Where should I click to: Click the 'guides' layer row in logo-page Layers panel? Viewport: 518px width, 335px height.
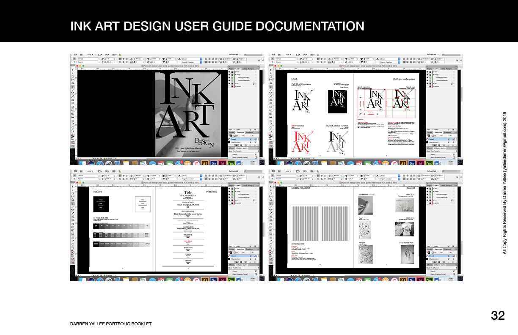tap(442, 86)
